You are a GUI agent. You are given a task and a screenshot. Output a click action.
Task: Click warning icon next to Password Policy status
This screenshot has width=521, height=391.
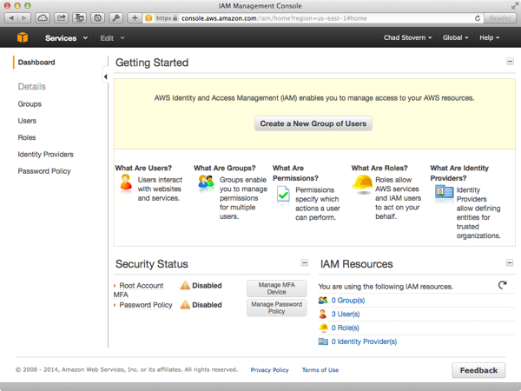[x=185, y=305]
